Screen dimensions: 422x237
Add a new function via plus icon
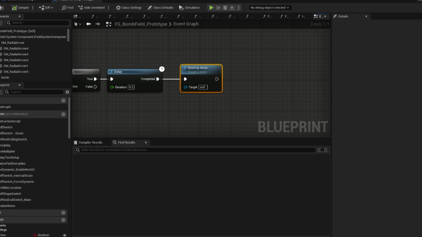click(63, 114)
